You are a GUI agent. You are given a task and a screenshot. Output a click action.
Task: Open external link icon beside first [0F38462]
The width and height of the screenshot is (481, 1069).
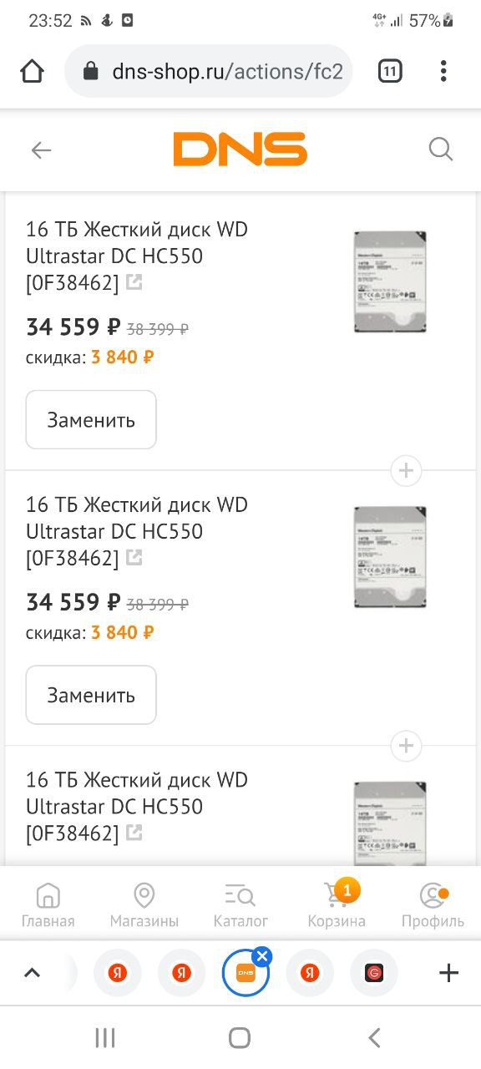pyautogui.click(x=134, y=282)
